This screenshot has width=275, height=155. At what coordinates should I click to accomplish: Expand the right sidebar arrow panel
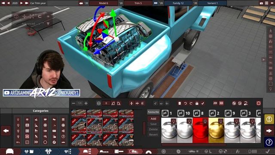pos(263,59)
